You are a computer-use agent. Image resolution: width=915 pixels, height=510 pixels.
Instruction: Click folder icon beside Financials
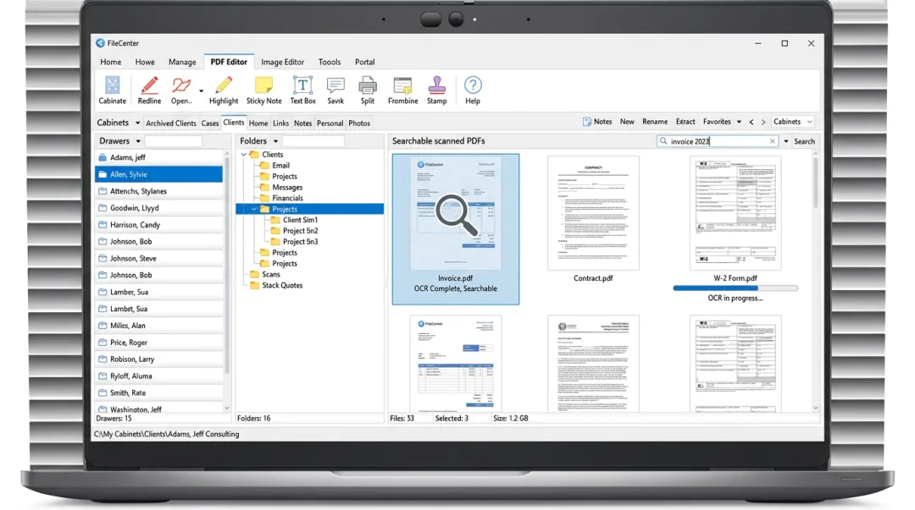pyautogui.click(x=264, y=198)
